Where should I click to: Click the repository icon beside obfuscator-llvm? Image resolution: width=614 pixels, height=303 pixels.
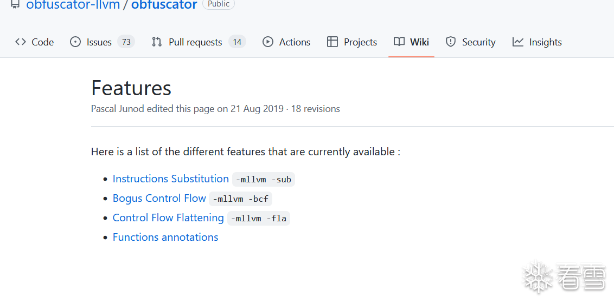pos(15,5)
